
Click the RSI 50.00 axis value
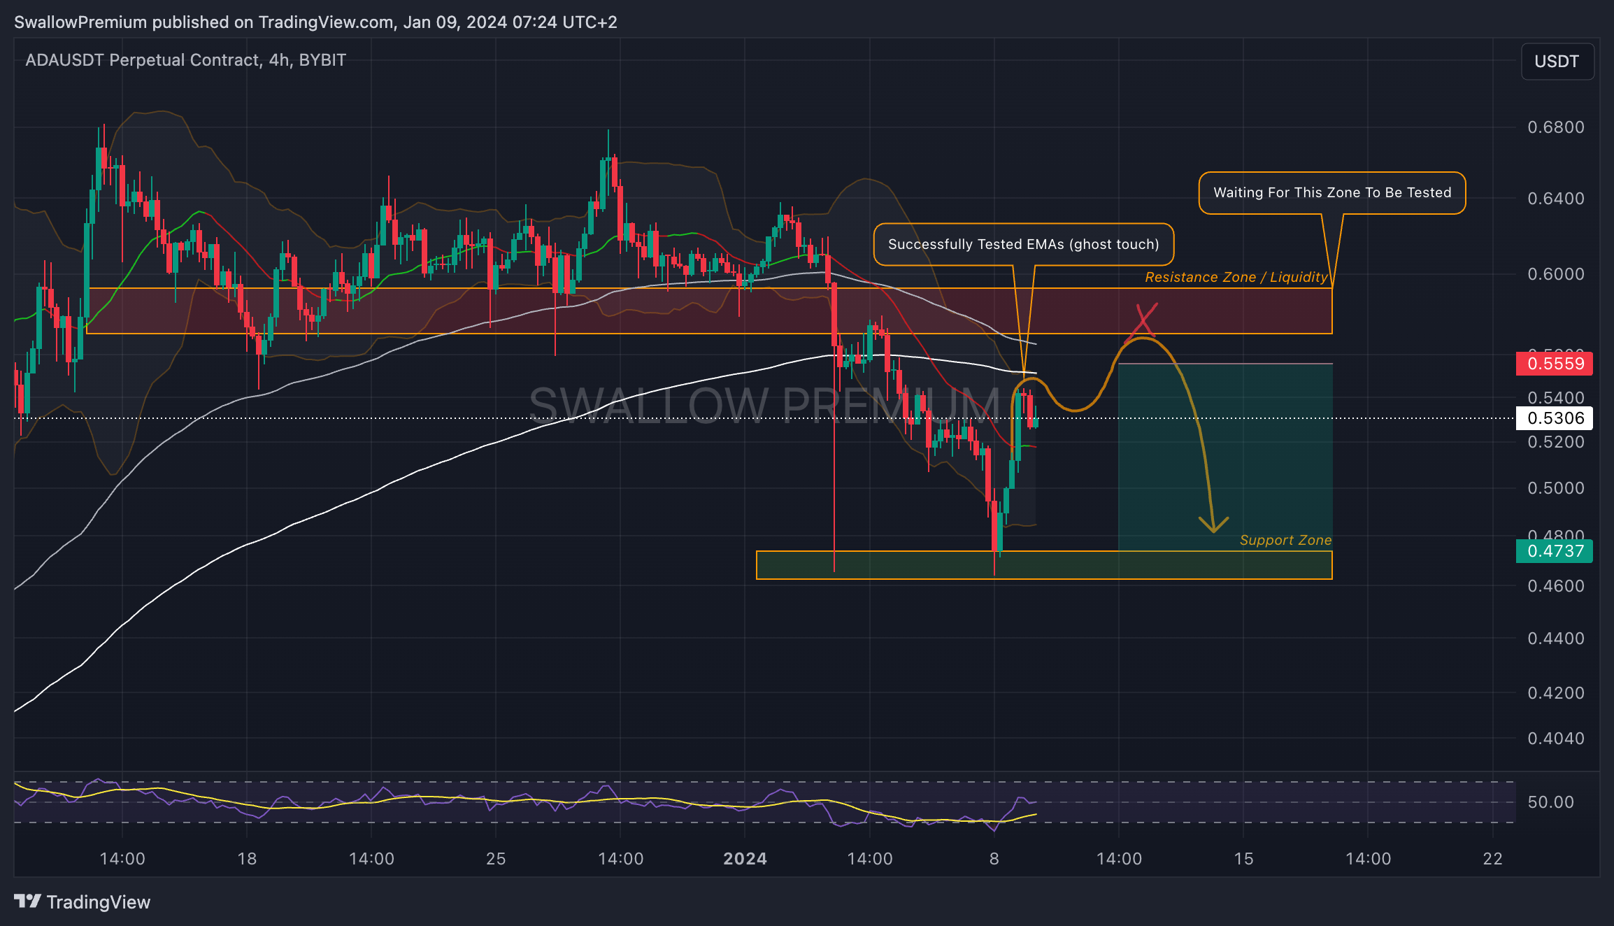1550,802
